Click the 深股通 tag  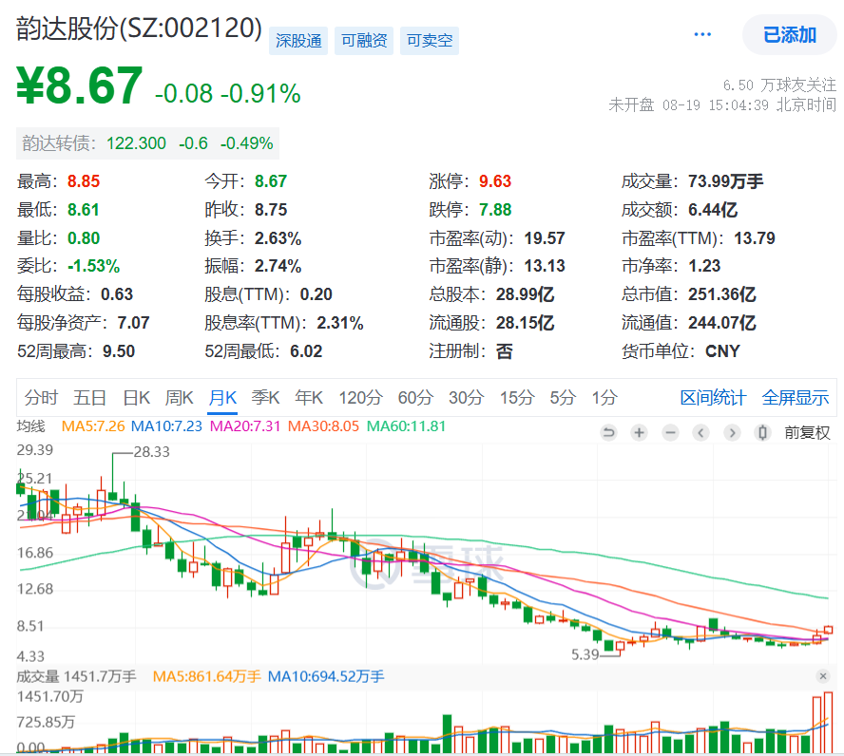(x=298, y=41)
